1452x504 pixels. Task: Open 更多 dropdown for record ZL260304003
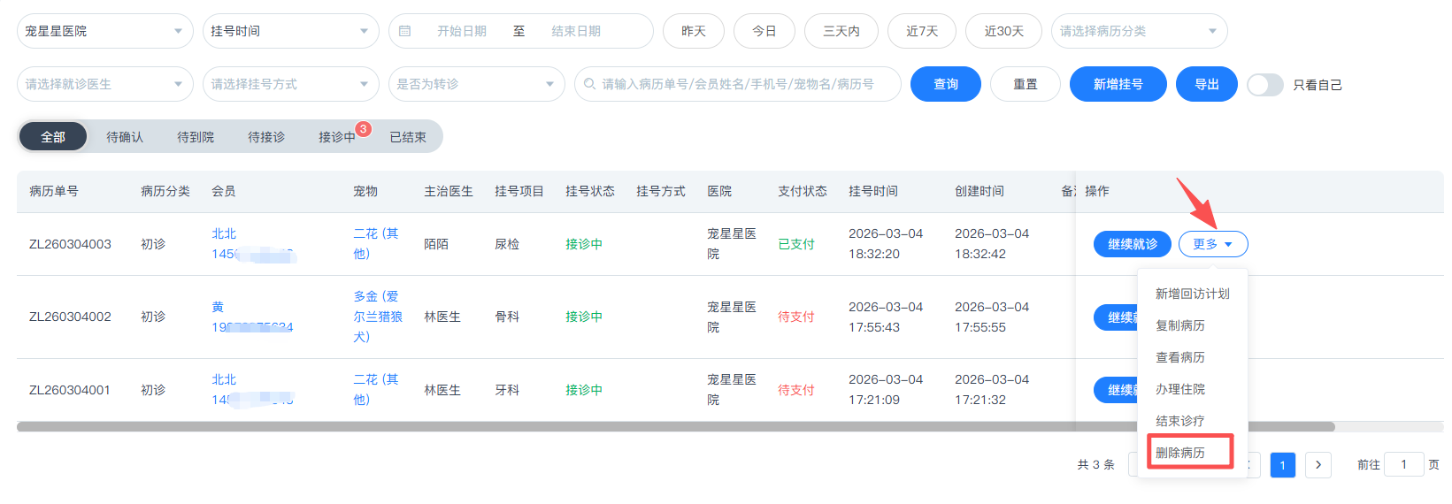[1212, 244]
